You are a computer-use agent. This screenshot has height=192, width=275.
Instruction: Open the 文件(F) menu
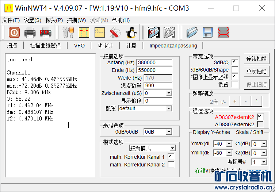coord(11,20)
